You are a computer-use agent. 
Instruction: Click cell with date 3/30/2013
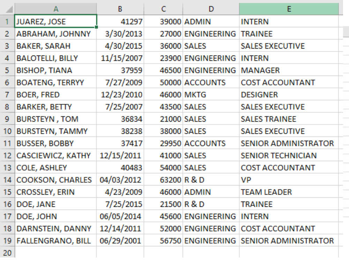tap(120, 34)
